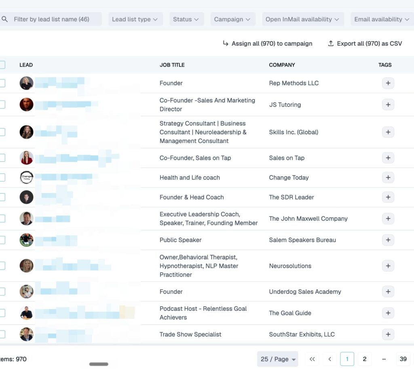
Task: Click the search magnifier icon in the filter
Action: [x=4, y=19]
